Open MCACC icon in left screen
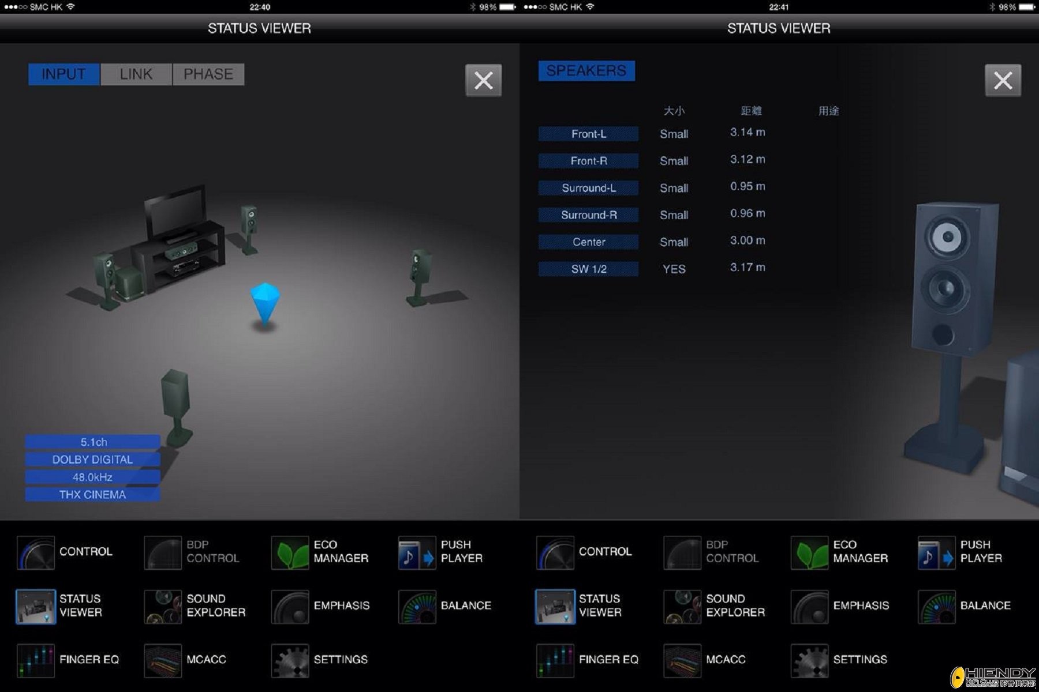 163,660
